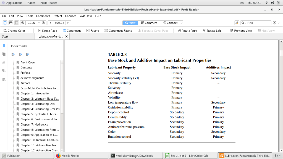This screenshot has width=283, height=159.
Task: Close the Lubrication-Funda... document tab
Action: click(x=66, y=36)
